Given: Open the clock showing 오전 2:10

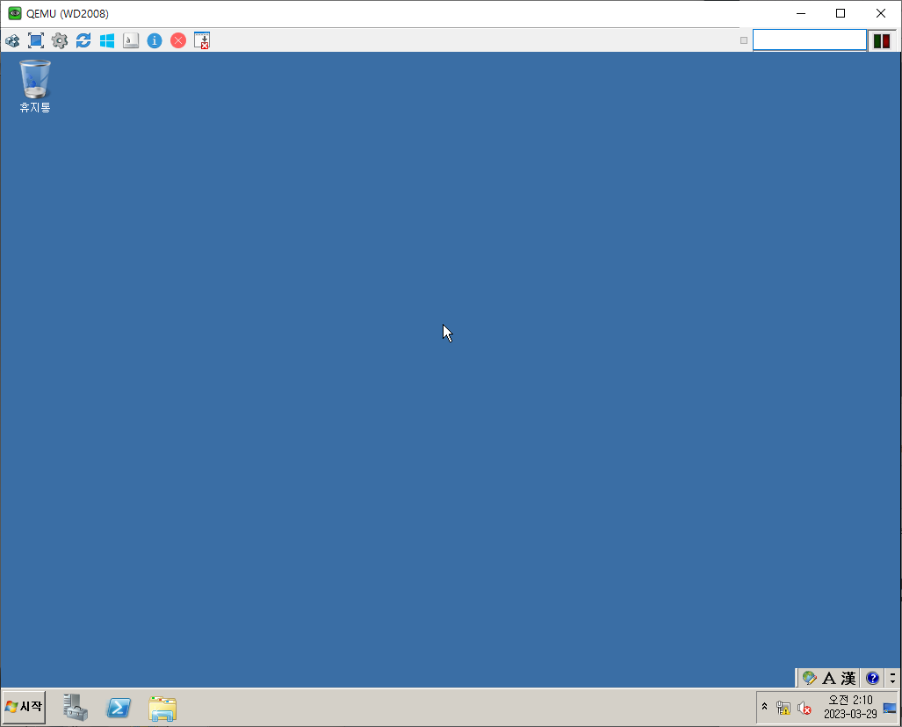Looking at the screenshot, I should click(x=850, y=707).
